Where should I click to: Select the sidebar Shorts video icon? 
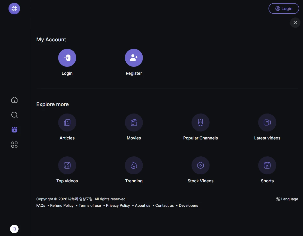tap(14, 130)
